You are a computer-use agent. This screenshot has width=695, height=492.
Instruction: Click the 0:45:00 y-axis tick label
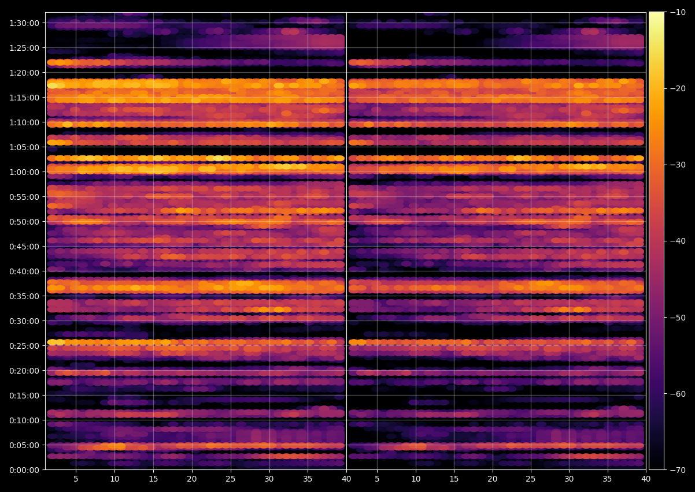[24, 247]
